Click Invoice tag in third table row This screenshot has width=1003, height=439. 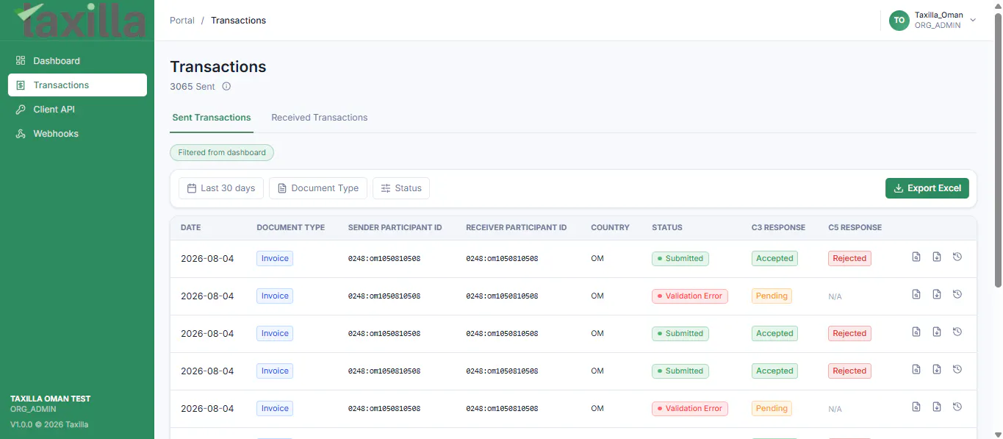(x=275, y=334)
